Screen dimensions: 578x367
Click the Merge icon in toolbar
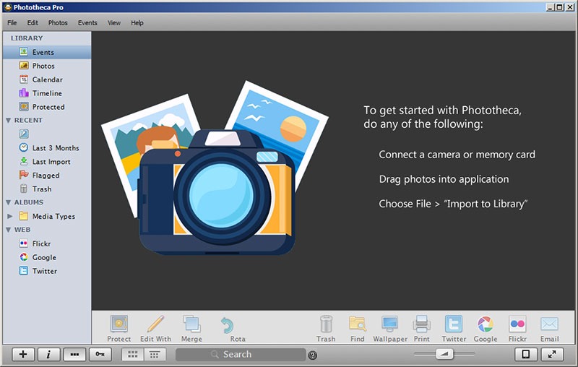pos(191,324)
